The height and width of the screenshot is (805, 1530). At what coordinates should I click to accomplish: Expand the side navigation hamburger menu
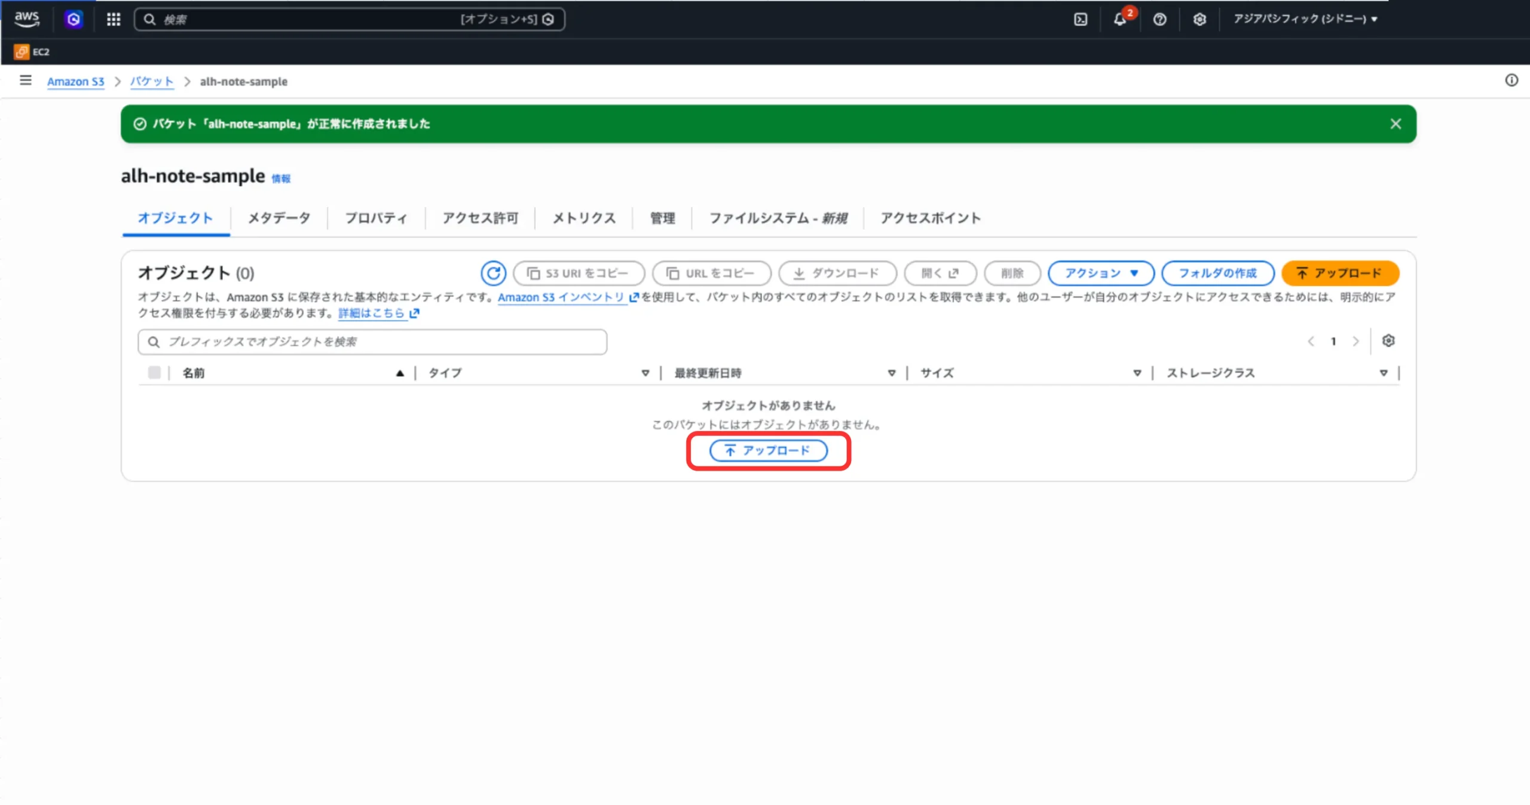tap(25, 80)
